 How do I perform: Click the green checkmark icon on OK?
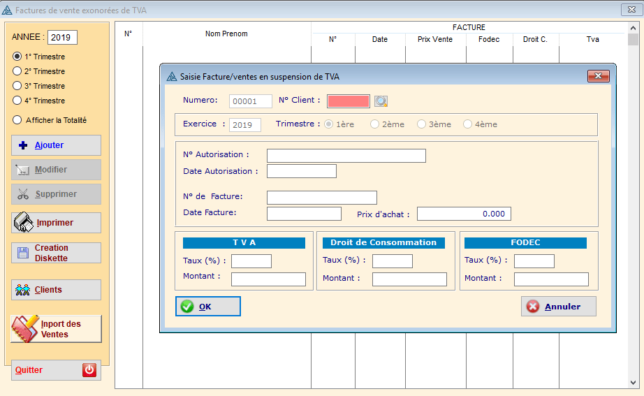[187, 307]
